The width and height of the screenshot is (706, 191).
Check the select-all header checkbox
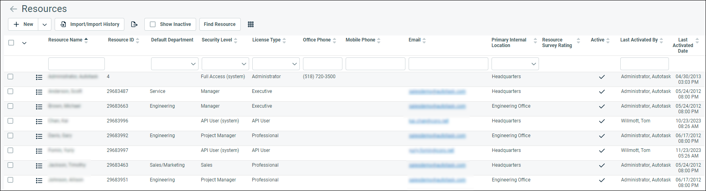coord(11,43)
